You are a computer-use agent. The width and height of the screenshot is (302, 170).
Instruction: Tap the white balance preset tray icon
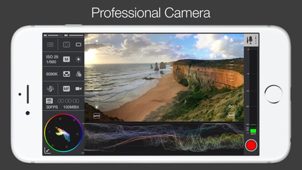(67, 74)
